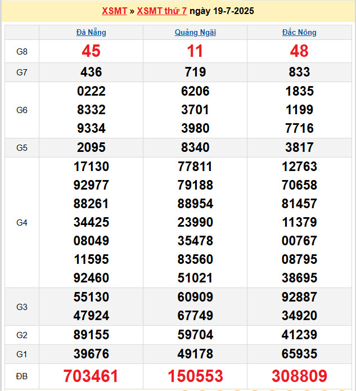Click G4 number 00767
356x391 pixels.
point(299,241)
